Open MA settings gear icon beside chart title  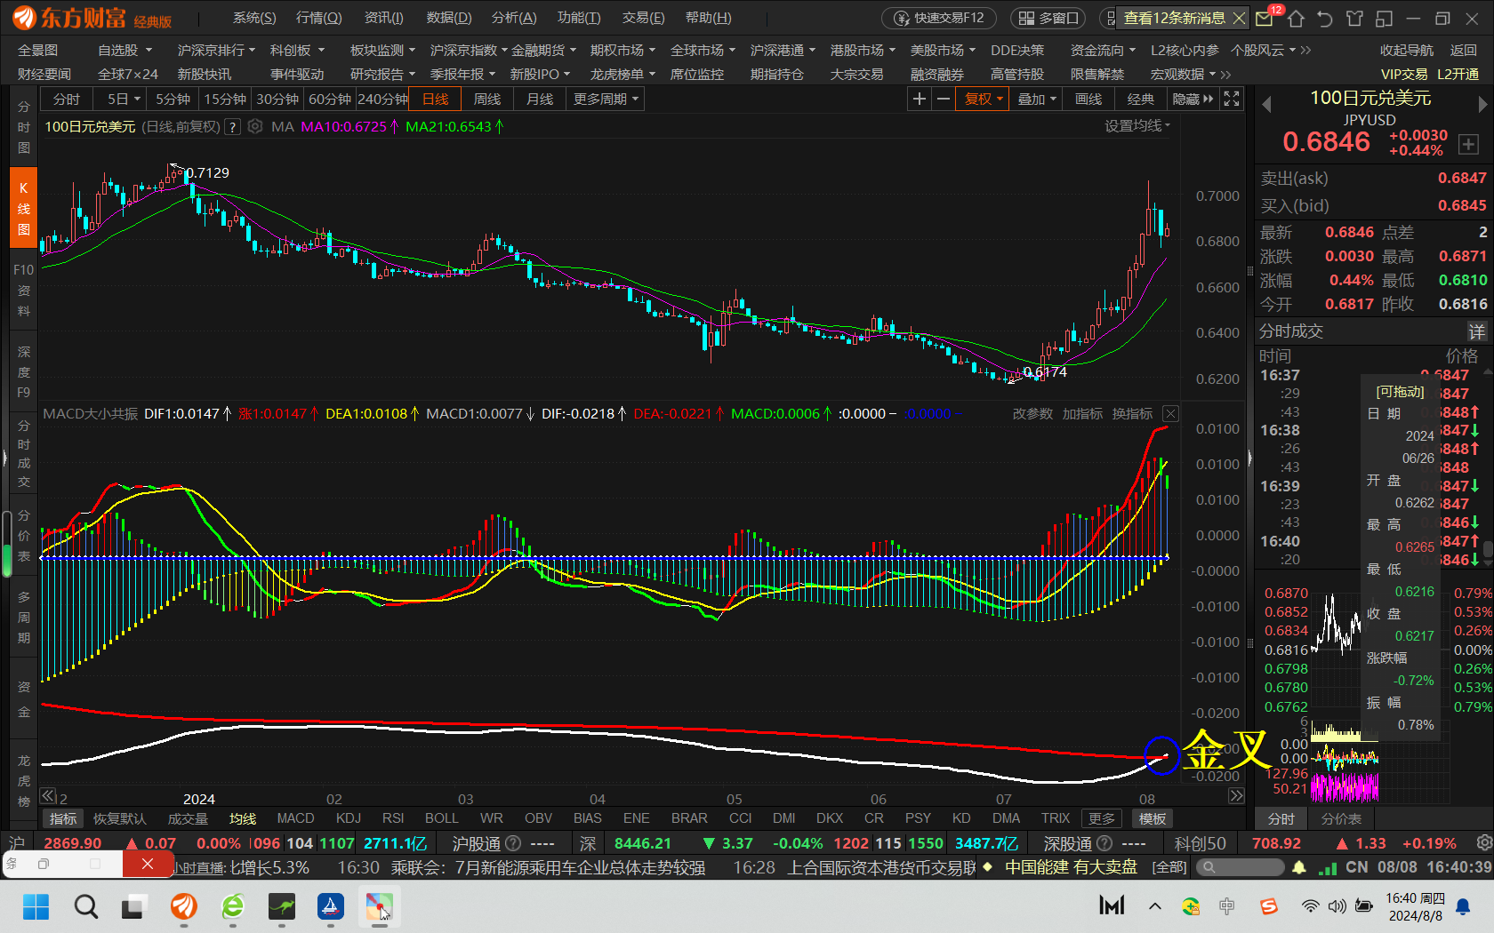coord(255,126)
